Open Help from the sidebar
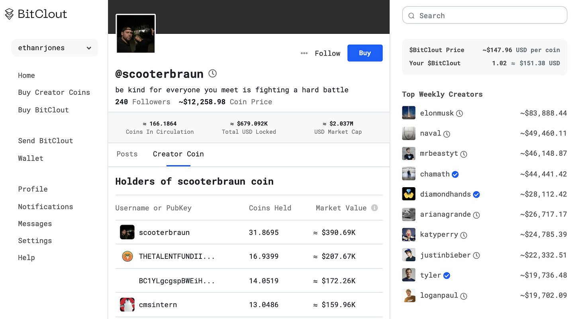This screenshot has width=580, height=319. click(26, 258)
